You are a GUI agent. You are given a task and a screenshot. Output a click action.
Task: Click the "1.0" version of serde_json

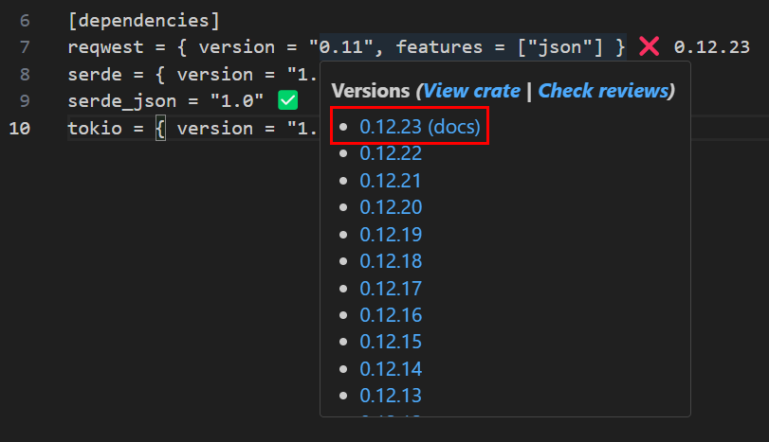point(236,101)
